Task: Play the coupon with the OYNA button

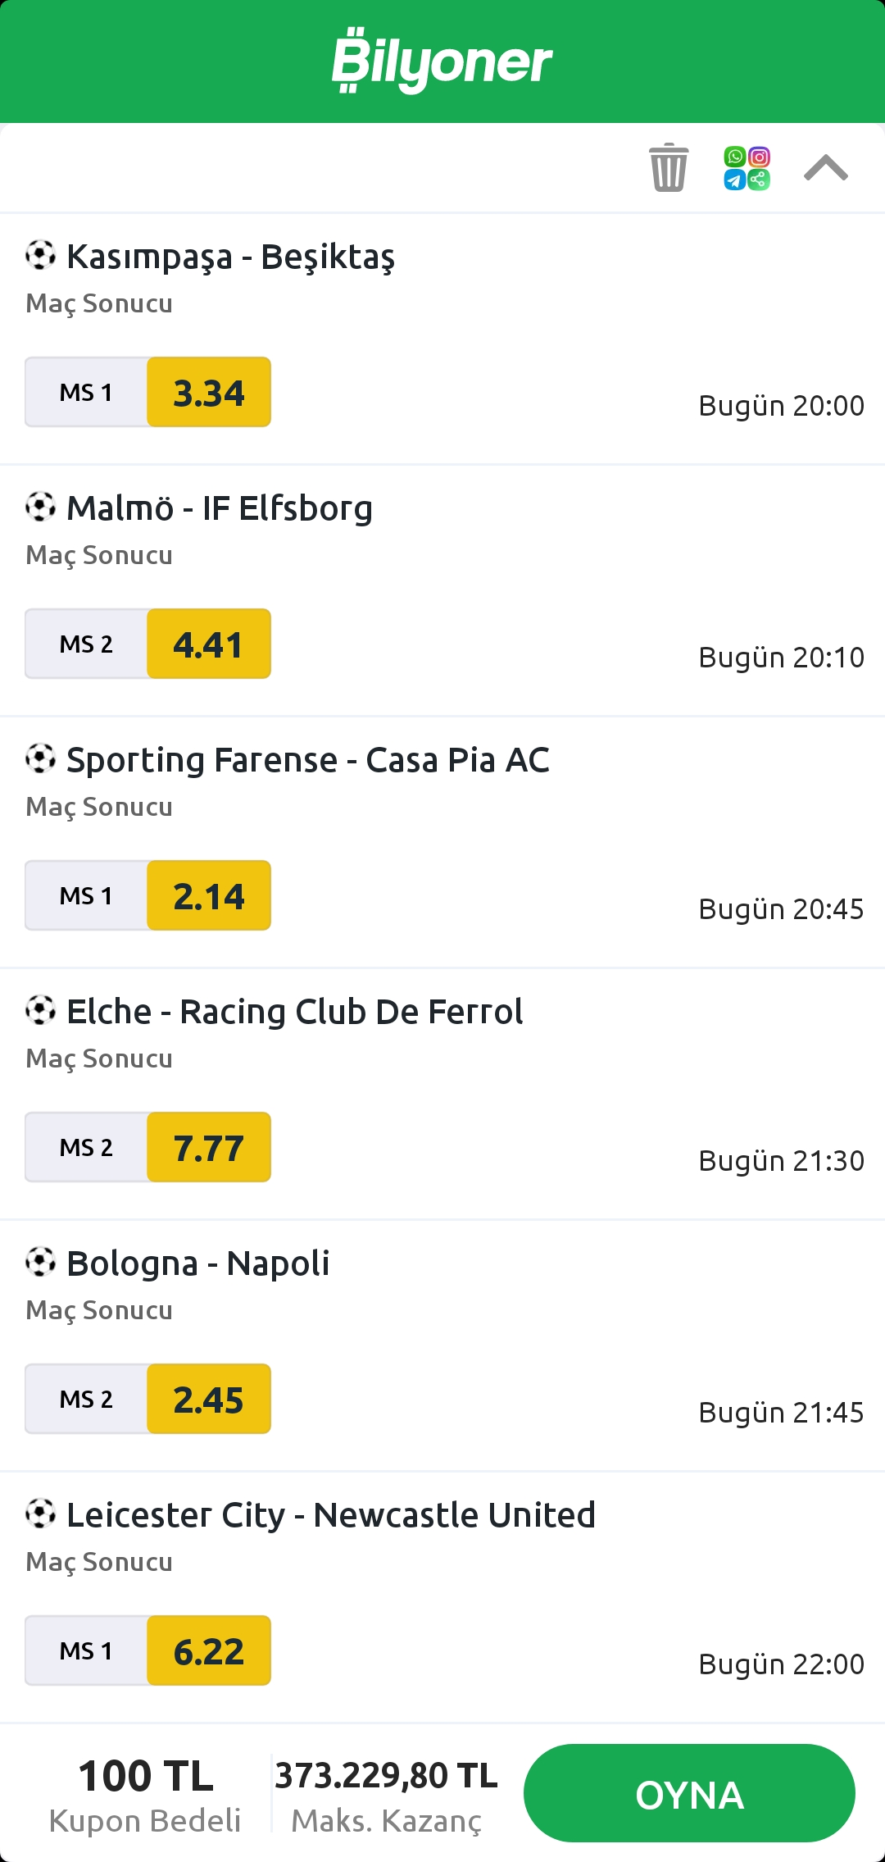Action: click(x=689, y=1793)
